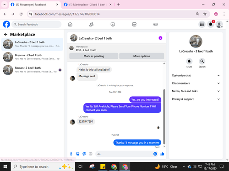Screen dimensions: 229x171
Task: Show hidden system tray icons
Action: point(184,167)
